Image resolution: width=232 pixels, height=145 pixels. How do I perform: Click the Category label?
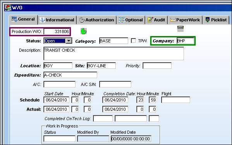[x=86, y=41]
